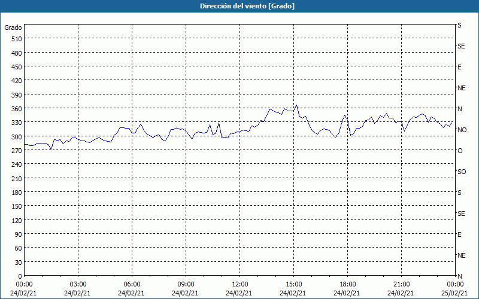Select the 0 degree axis label
The height and width of the screenshot is (299, 479).
point(20,276)
